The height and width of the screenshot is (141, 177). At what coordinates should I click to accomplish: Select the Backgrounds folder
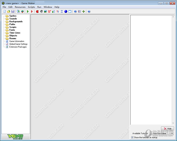(14, 21)
